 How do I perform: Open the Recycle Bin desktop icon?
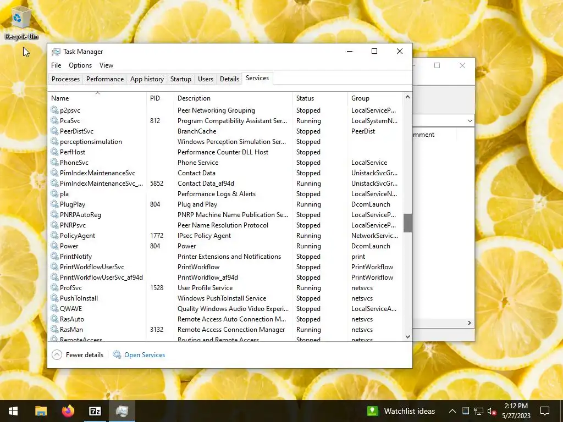[21, 23]
